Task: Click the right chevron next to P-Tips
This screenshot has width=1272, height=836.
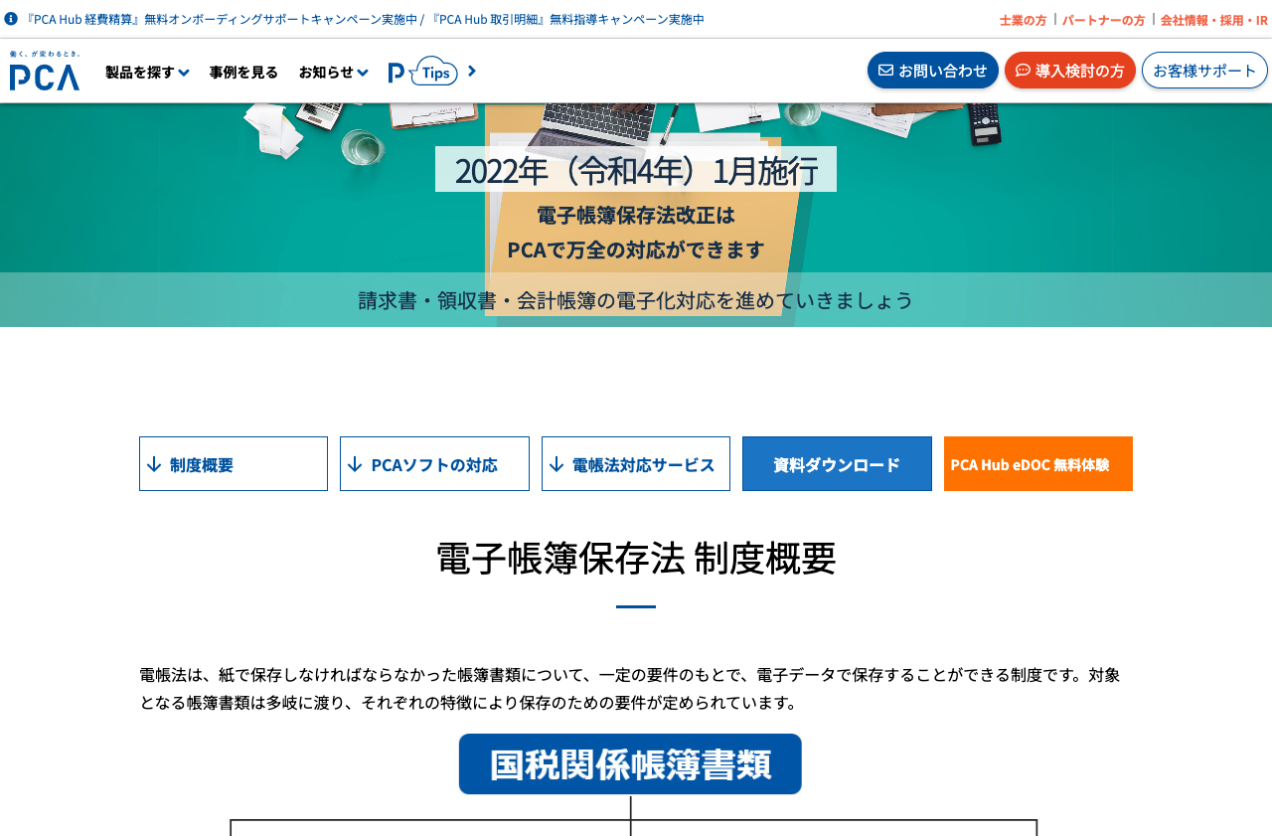Action: point(472,71)
